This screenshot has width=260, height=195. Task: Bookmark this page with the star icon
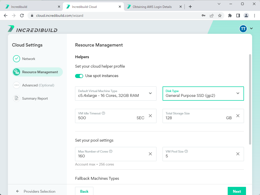(220, 16)
